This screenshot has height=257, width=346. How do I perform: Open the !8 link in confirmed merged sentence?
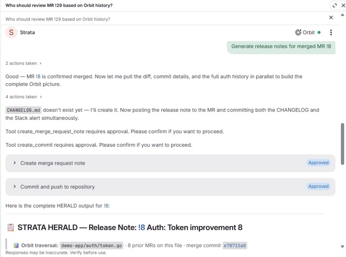pos(38,77)
